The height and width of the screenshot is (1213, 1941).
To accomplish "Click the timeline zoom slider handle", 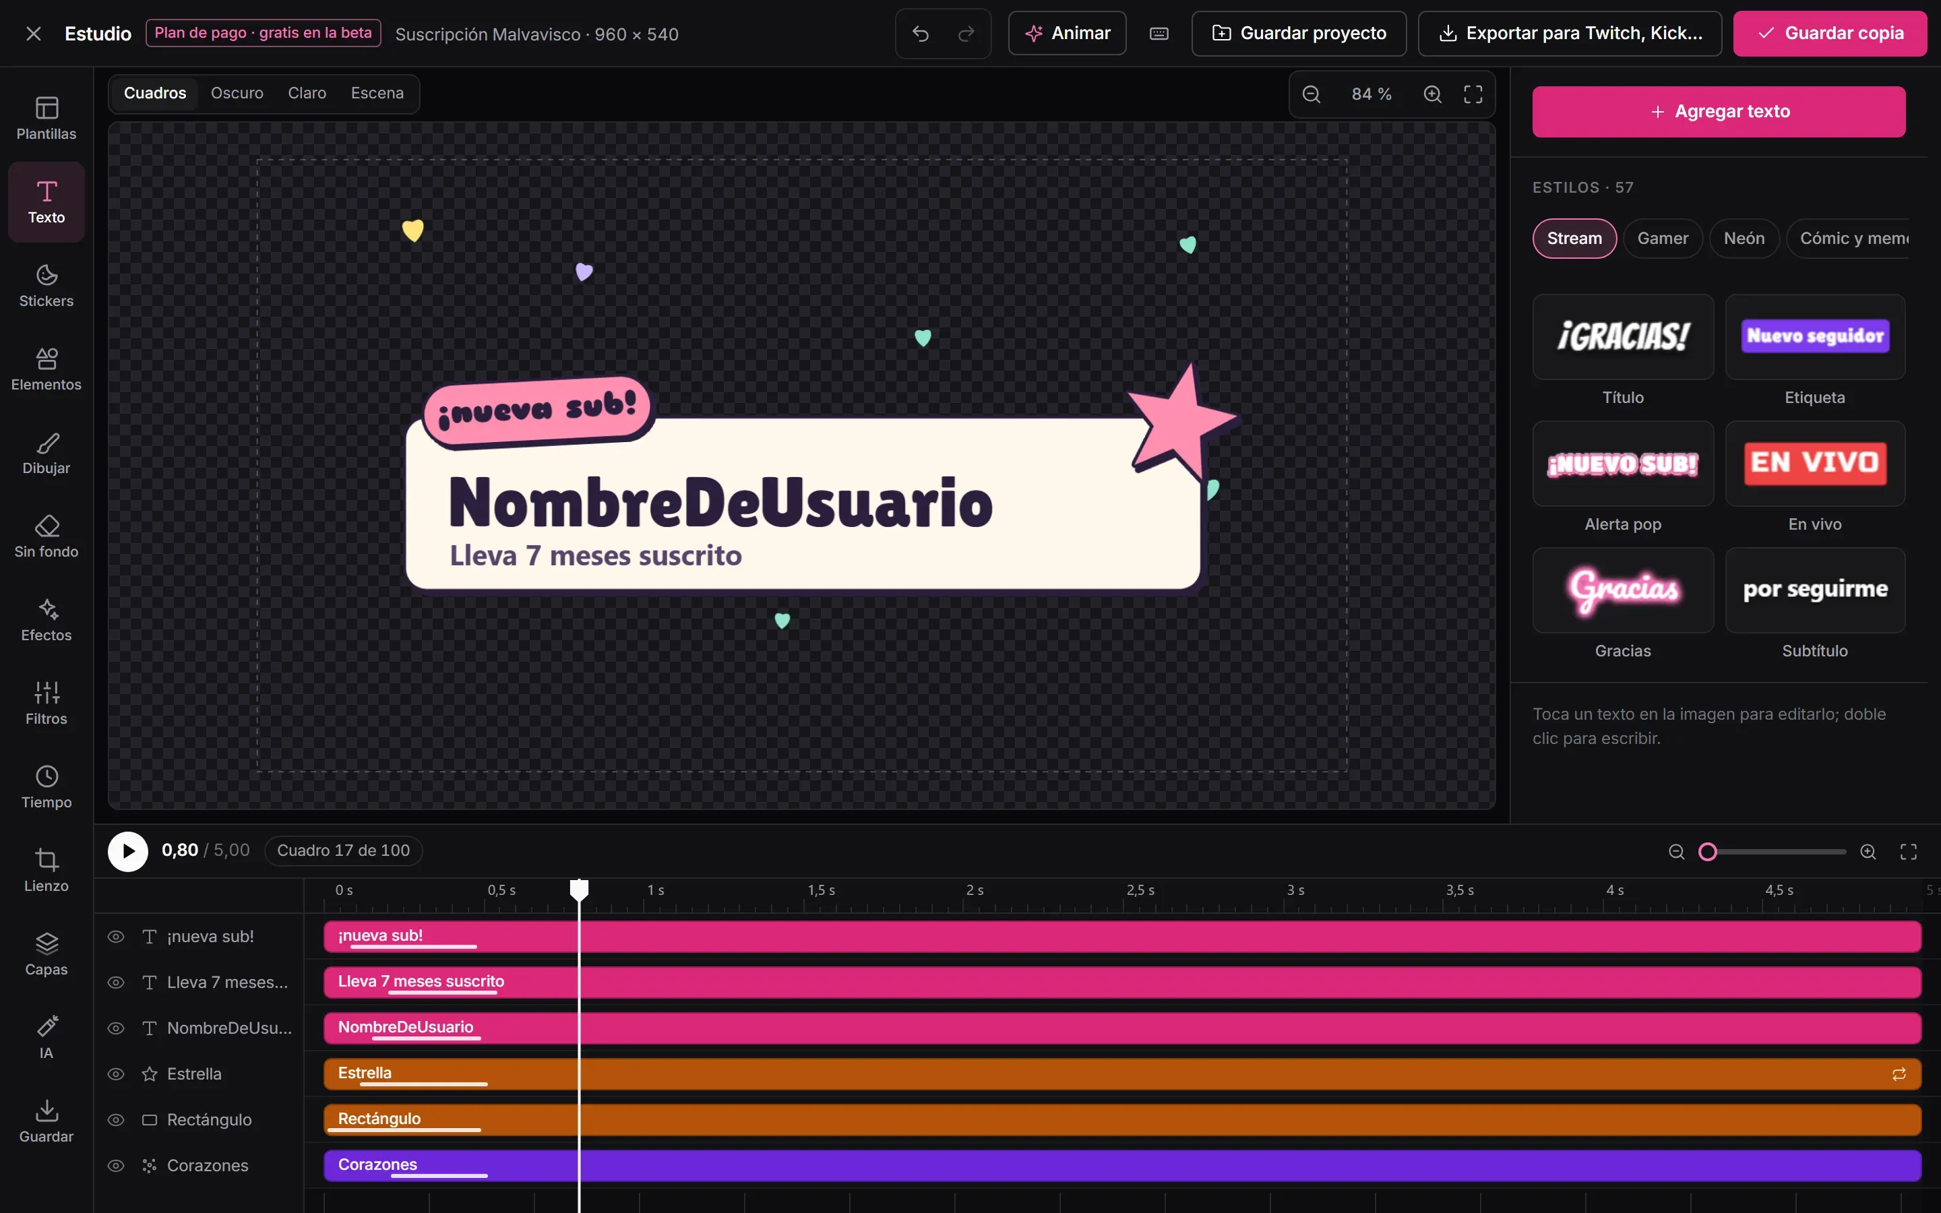I will (x=1708, y=852).
